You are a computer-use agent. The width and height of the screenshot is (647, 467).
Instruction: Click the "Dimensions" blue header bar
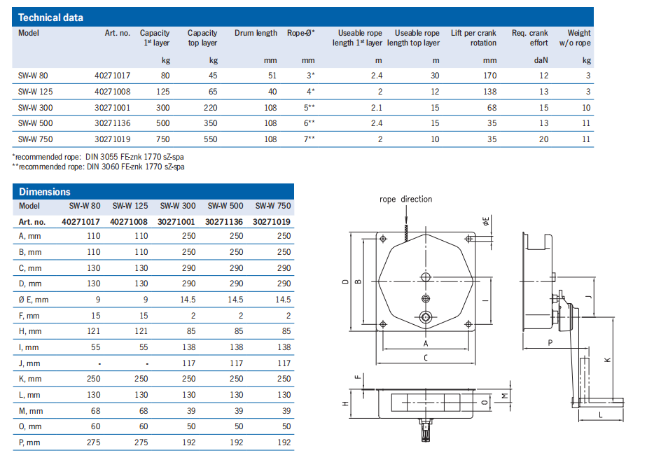pos(153,191)
